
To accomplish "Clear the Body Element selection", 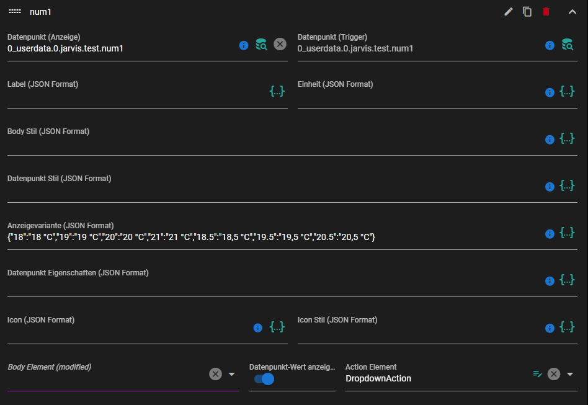I will click(x=215, y=374).
